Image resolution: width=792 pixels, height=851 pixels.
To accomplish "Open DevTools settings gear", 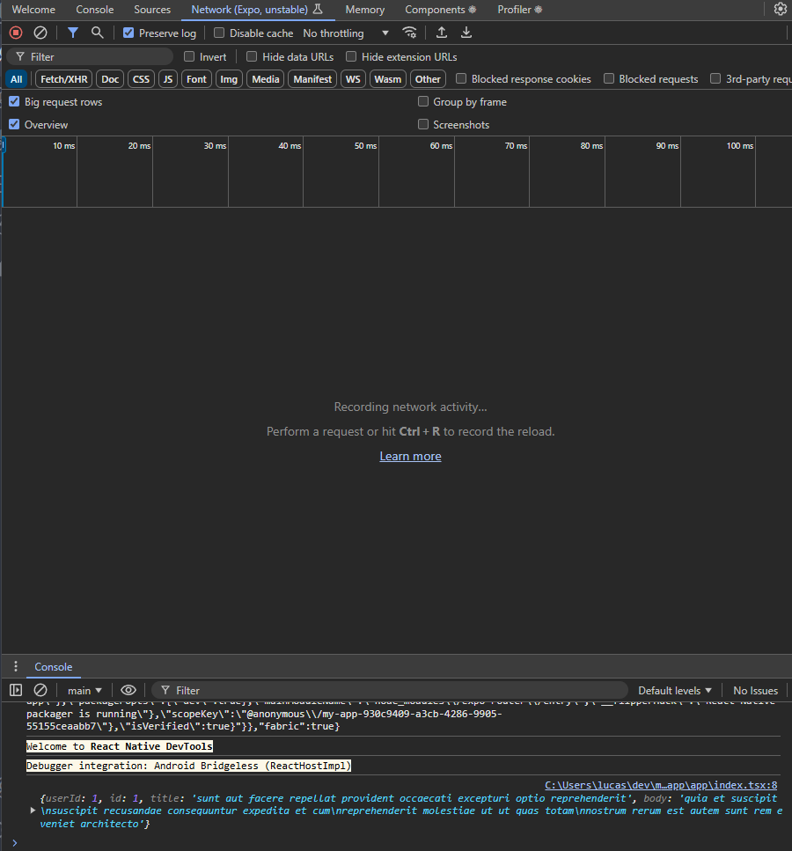I will click(x=780, y=9).
